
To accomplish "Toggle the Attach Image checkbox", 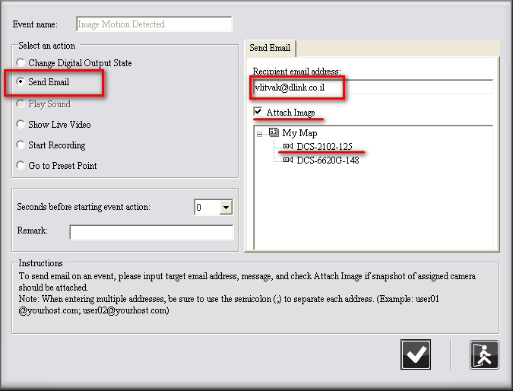I will point(258,113).
